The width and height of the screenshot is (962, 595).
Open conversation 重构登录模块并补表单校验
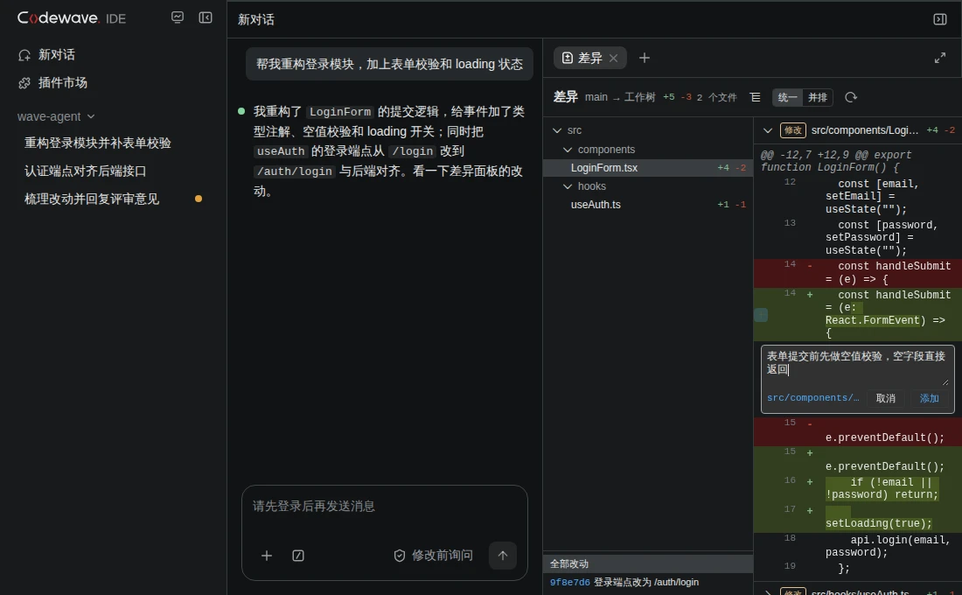[x=98, y=143]
